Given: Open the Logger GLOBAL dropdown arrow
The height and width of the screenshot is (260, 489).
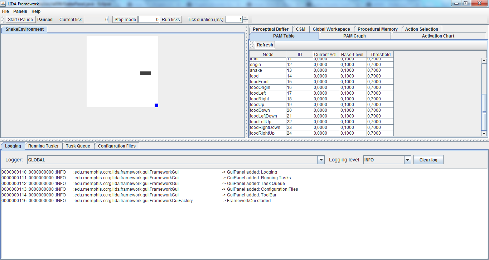Looking at the screenshot, I should pyautogui.click(x=321, y=160).
